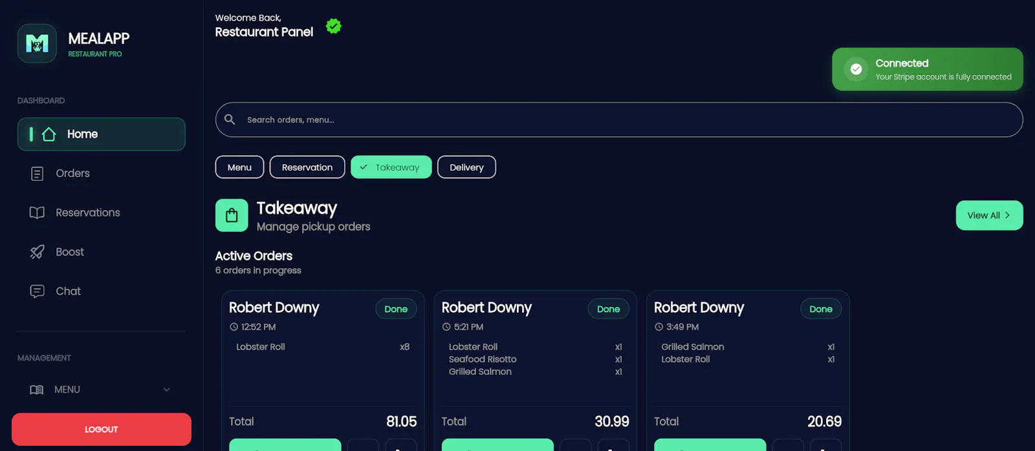Open the Chat section
1035x451 pixels.
[102, 291]
